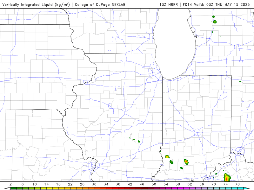Click the color scale label '6'
The height and width of the screenshot is (190, 254).
[23, 184]
